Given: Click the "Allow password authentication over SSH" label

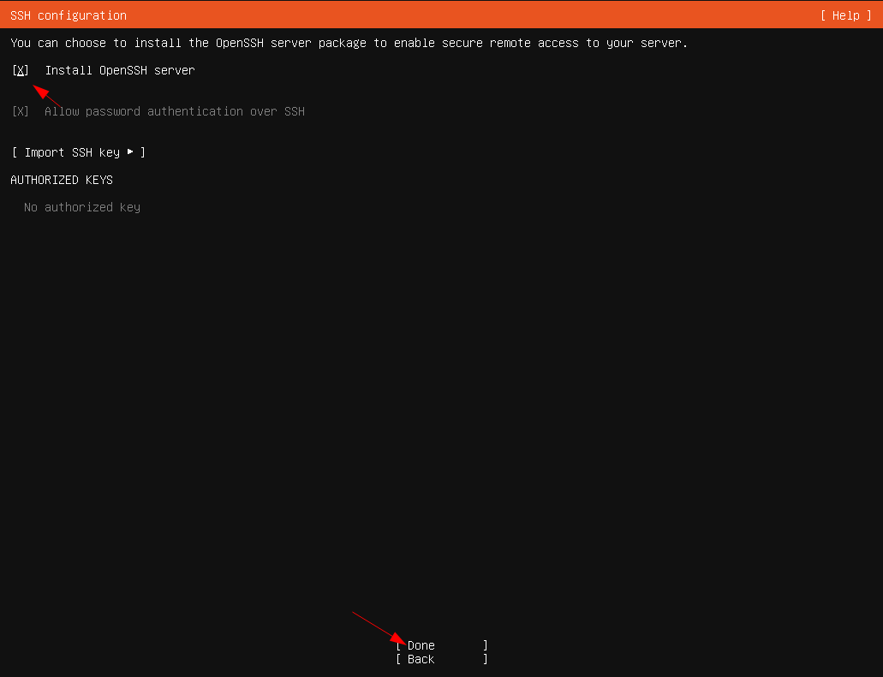Looking at the screenshot, I should (x=175, y=111).
